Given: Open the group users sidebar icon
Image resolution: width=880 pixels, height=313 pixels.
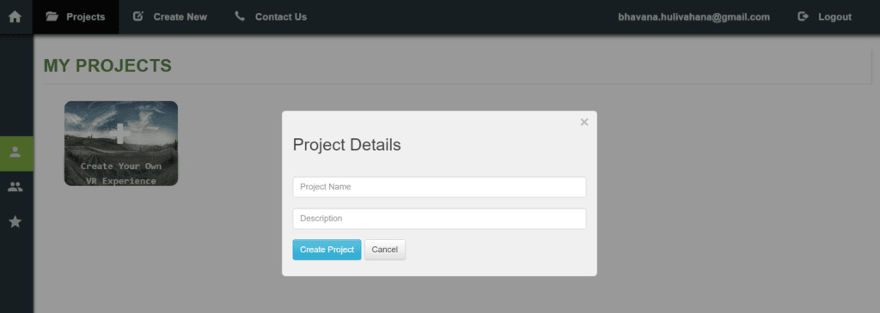Looking at the screenshot, I should coord(15,188).
